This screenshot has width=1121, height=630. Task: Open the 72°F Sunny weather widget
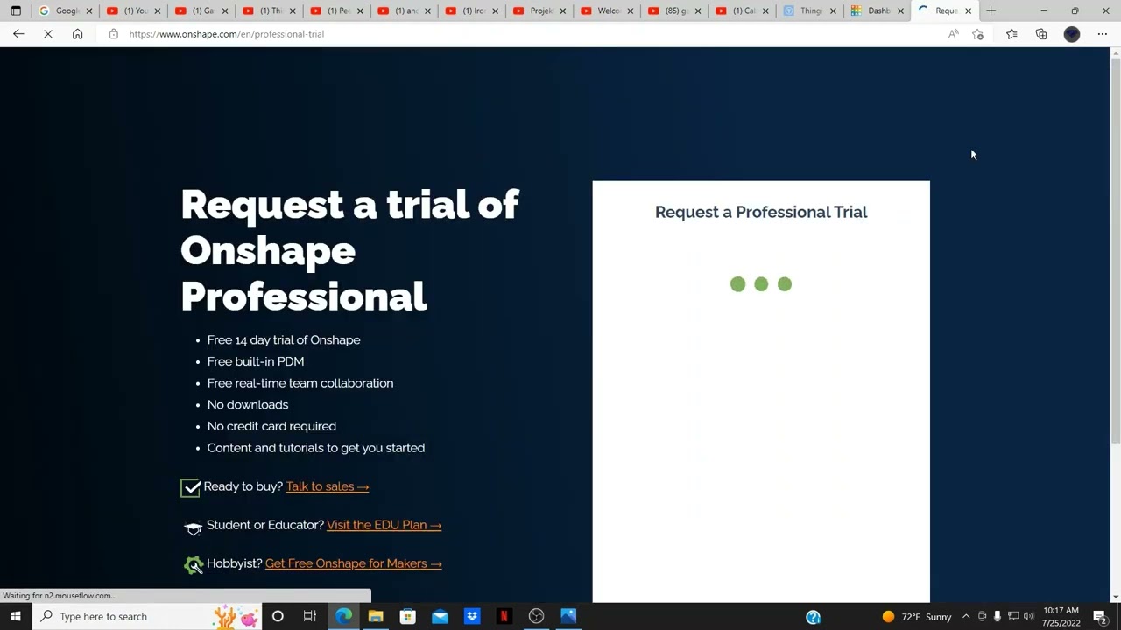917,617
